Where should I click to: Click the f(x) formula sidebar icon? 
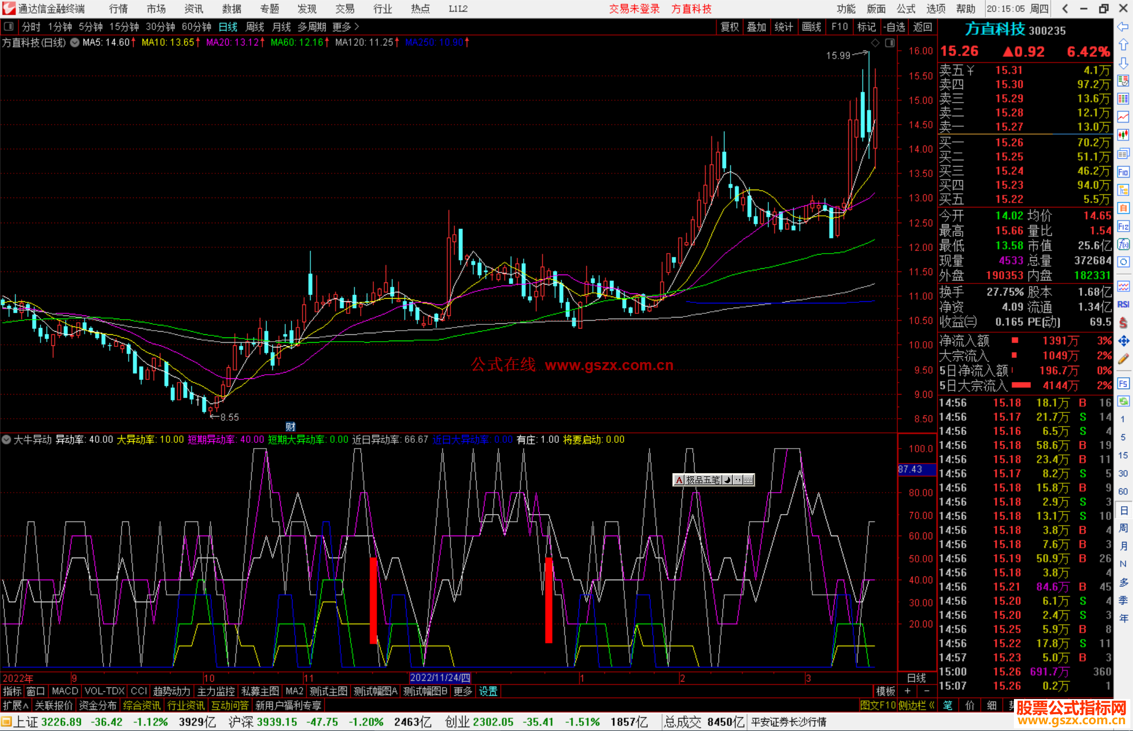pyautogui.click(x=1123, y=244)
